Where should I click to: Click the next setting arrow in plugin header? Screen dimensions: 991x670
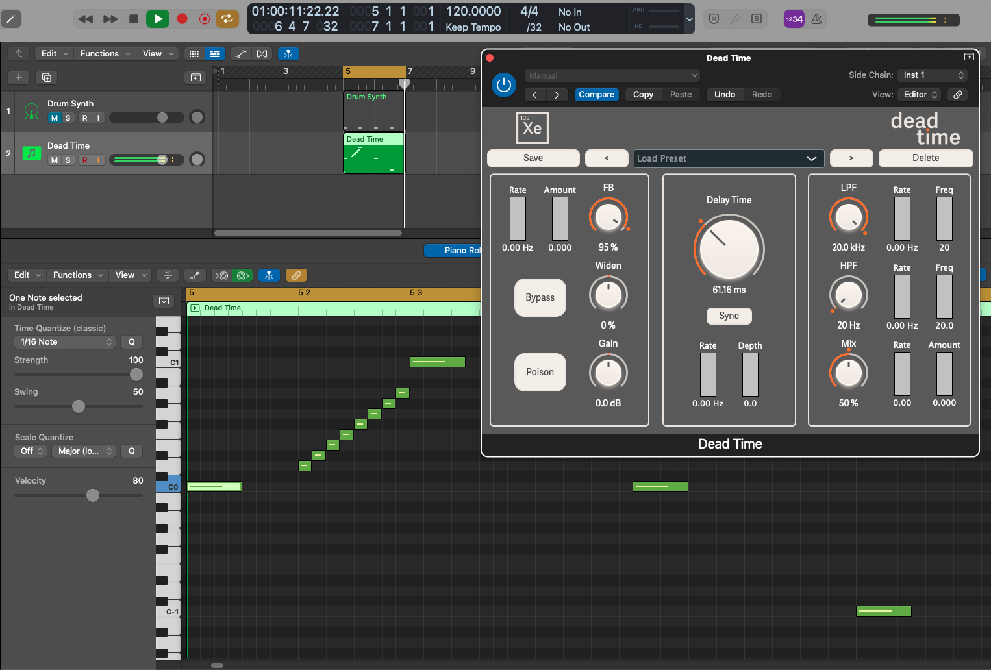pos(557,95)
